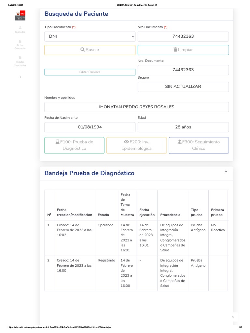Click the trash icon on Limpiar
This screenshot has height=333, width=250.
tap(175, 50)
